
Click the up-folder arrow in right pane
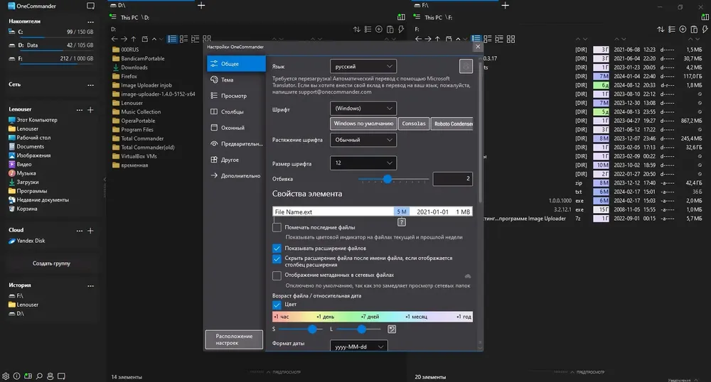coord(437,39)
